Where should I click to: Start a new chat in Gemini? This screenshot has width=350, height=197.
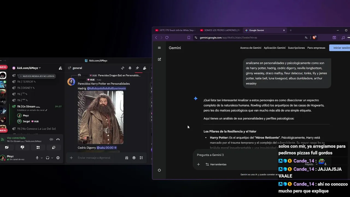click(x=159, y=59)
